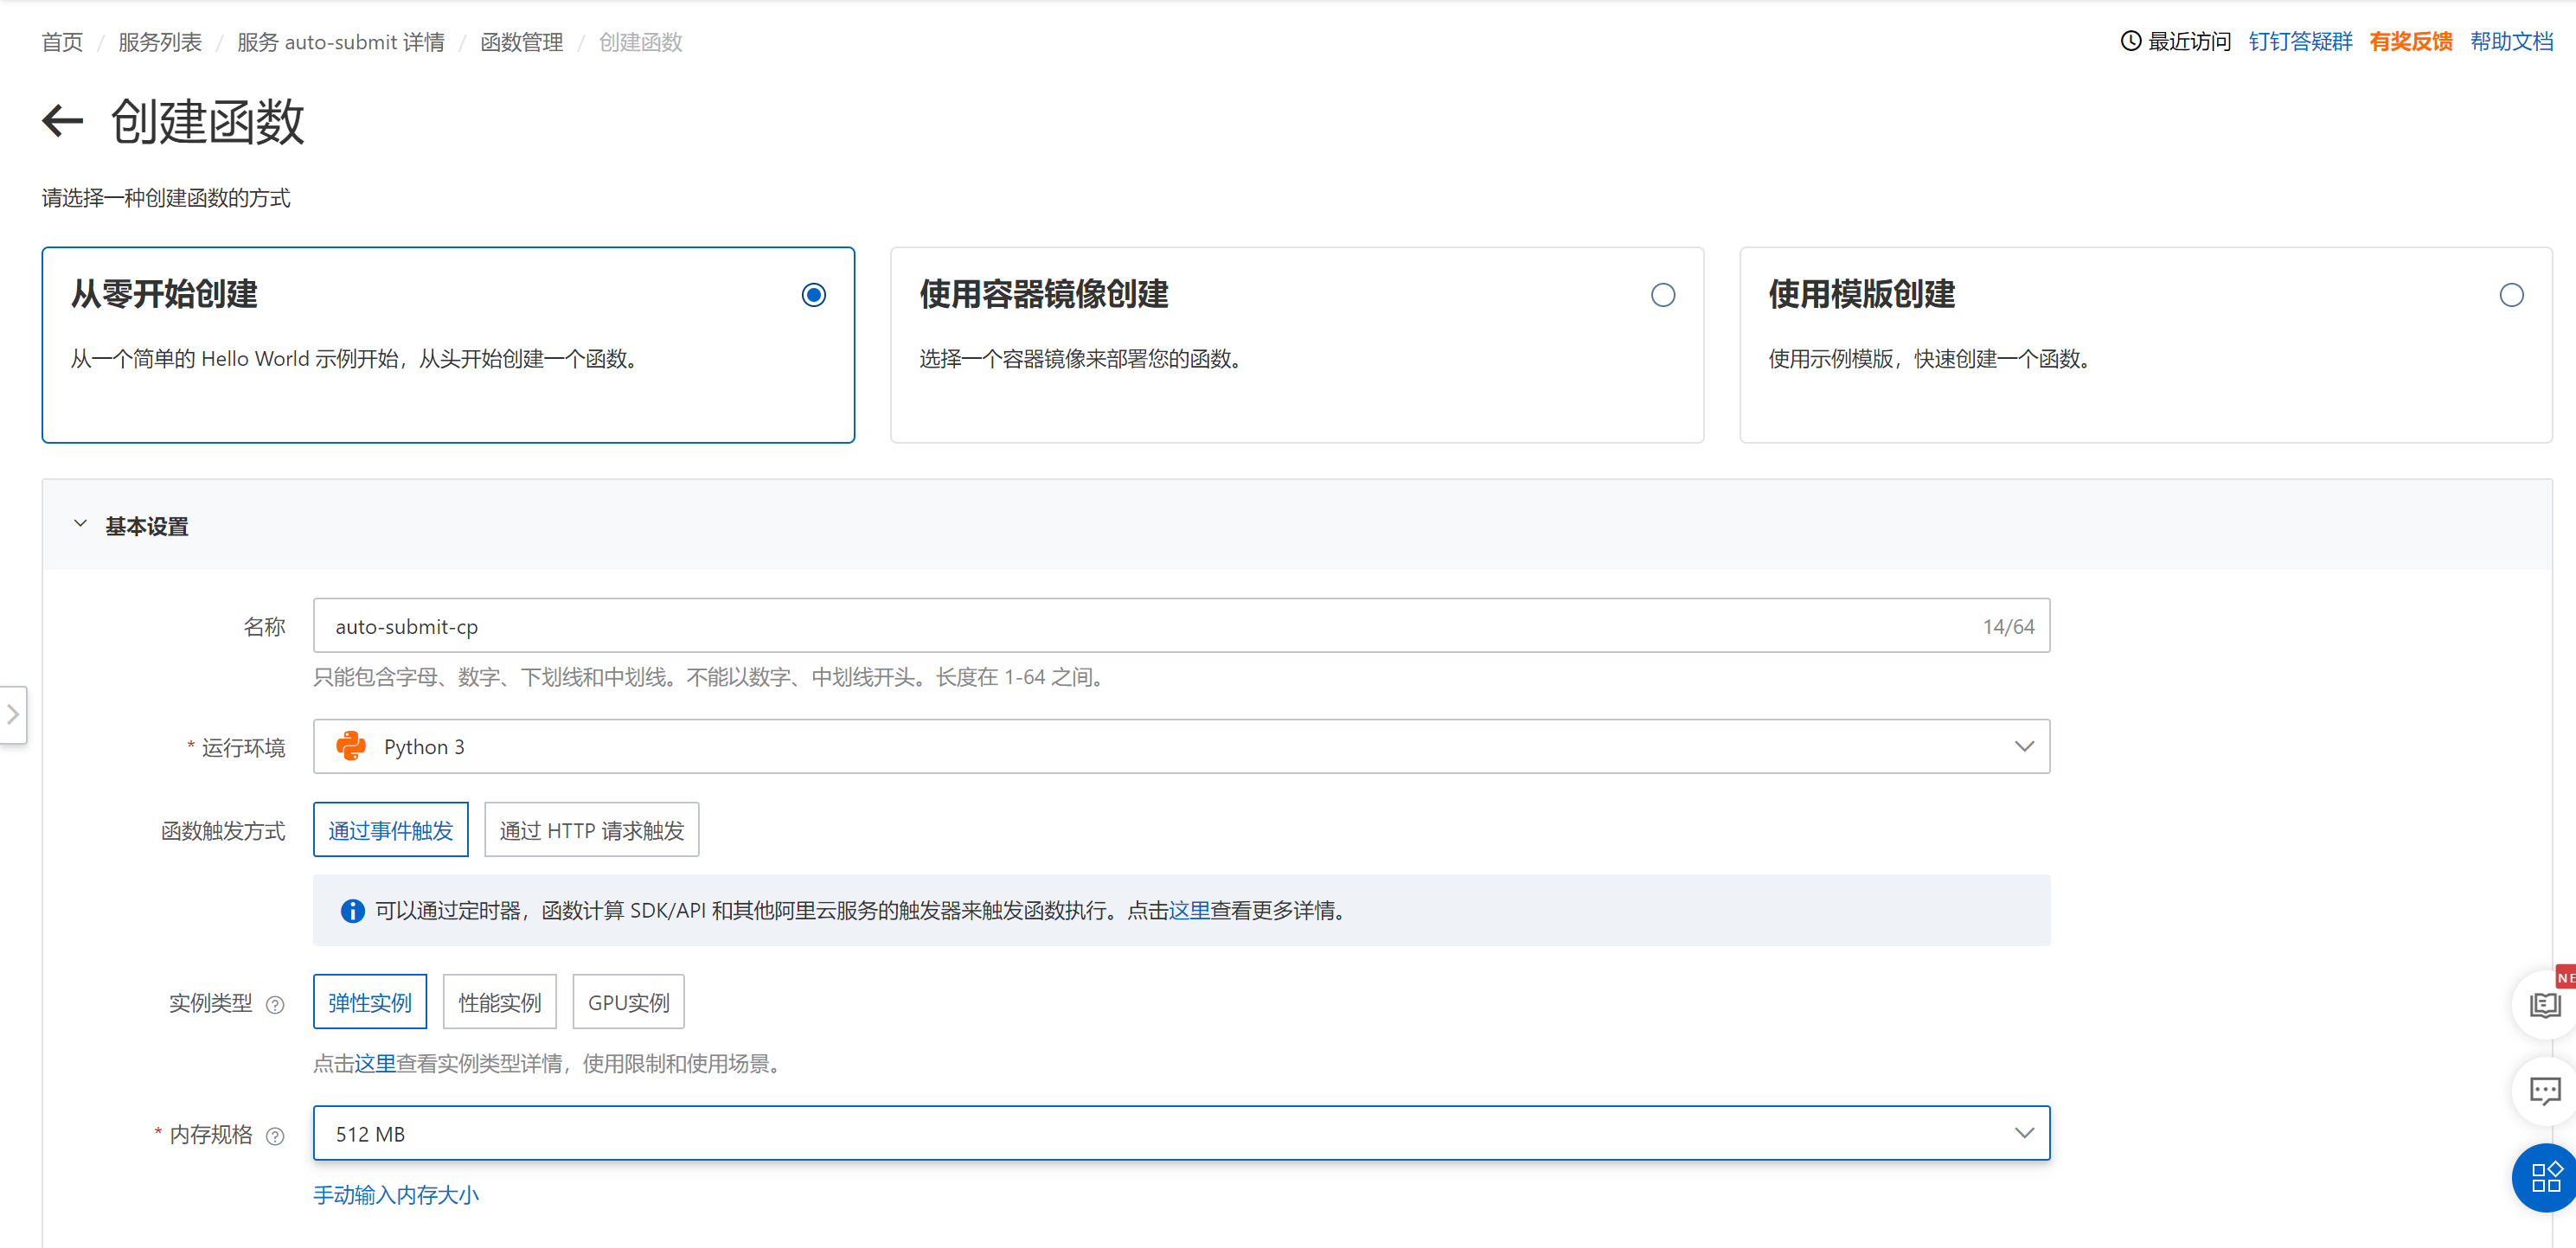Select 弹性实例 instance type
The height and width of the screenshot is (1248, 2576).
point(370,1002)
